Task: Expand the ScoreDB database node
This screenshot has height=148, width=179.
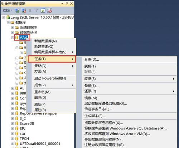Action: (13, 124)
